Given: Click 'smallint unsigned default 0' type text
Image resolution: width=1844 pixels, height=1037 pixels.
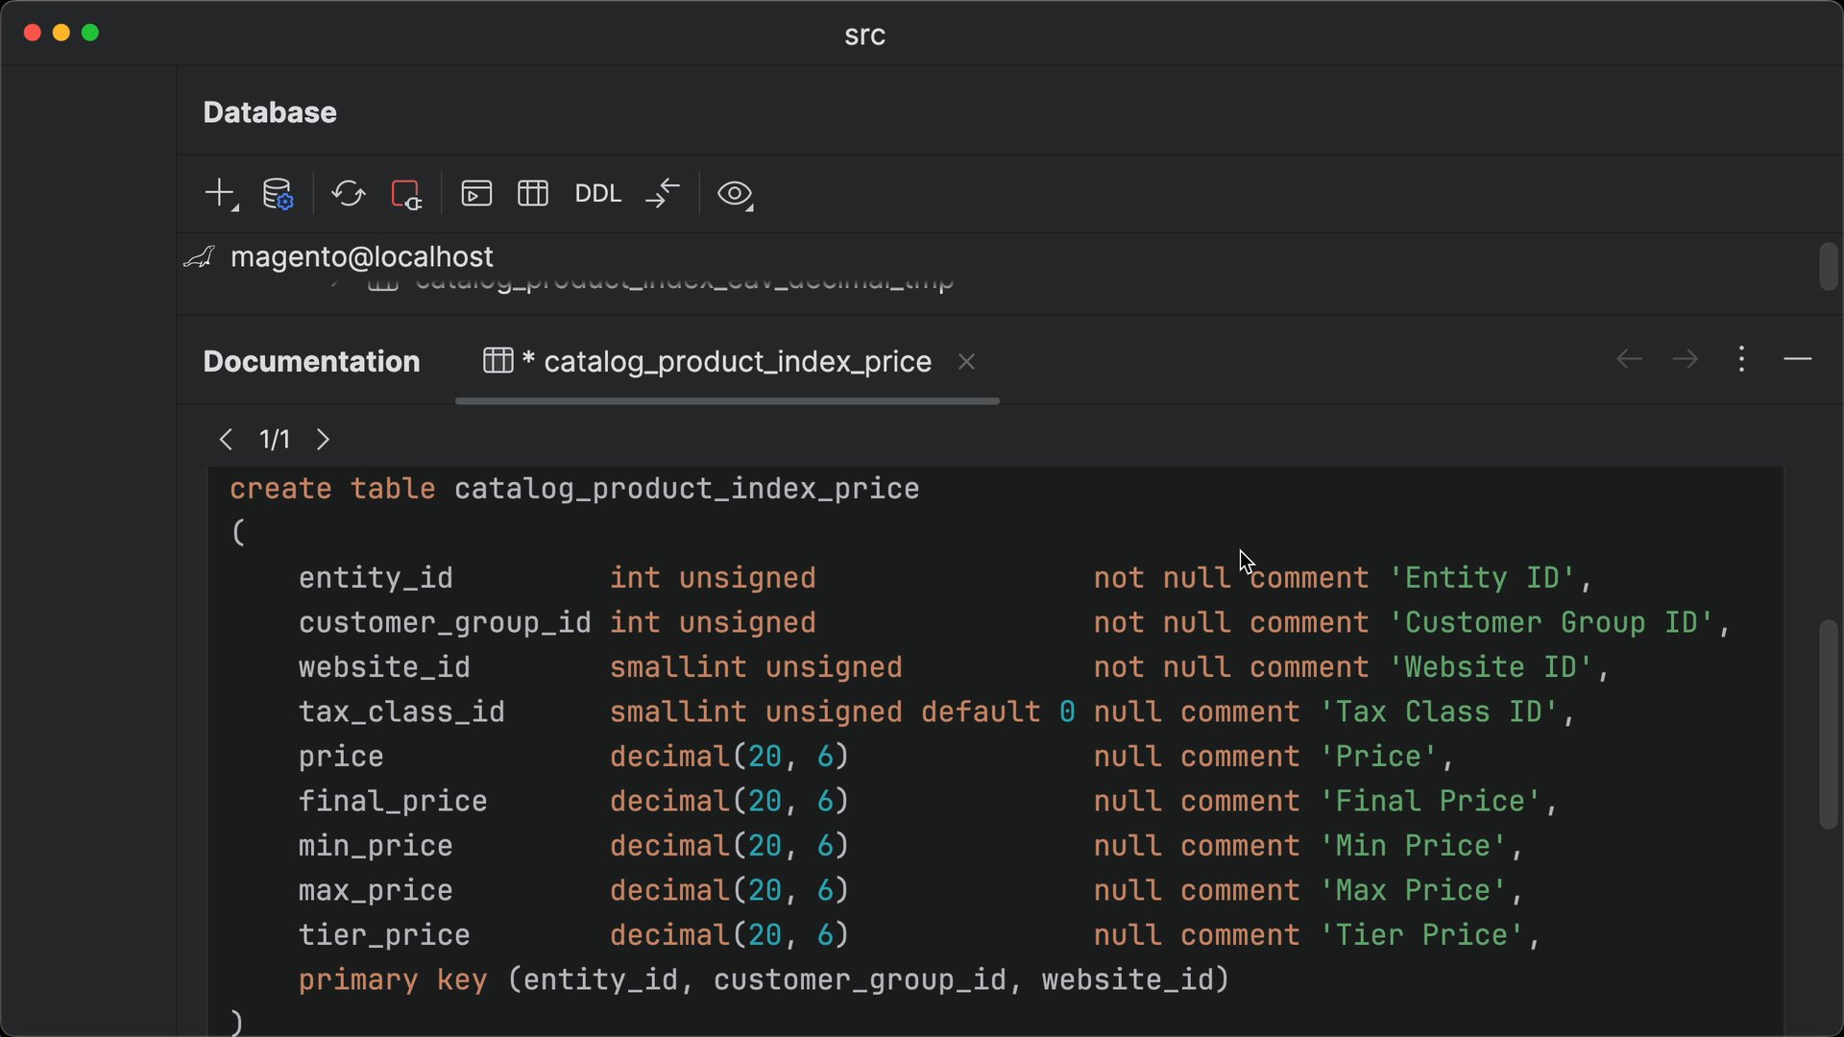Looking at the screenshot, I should pos(843,712).
